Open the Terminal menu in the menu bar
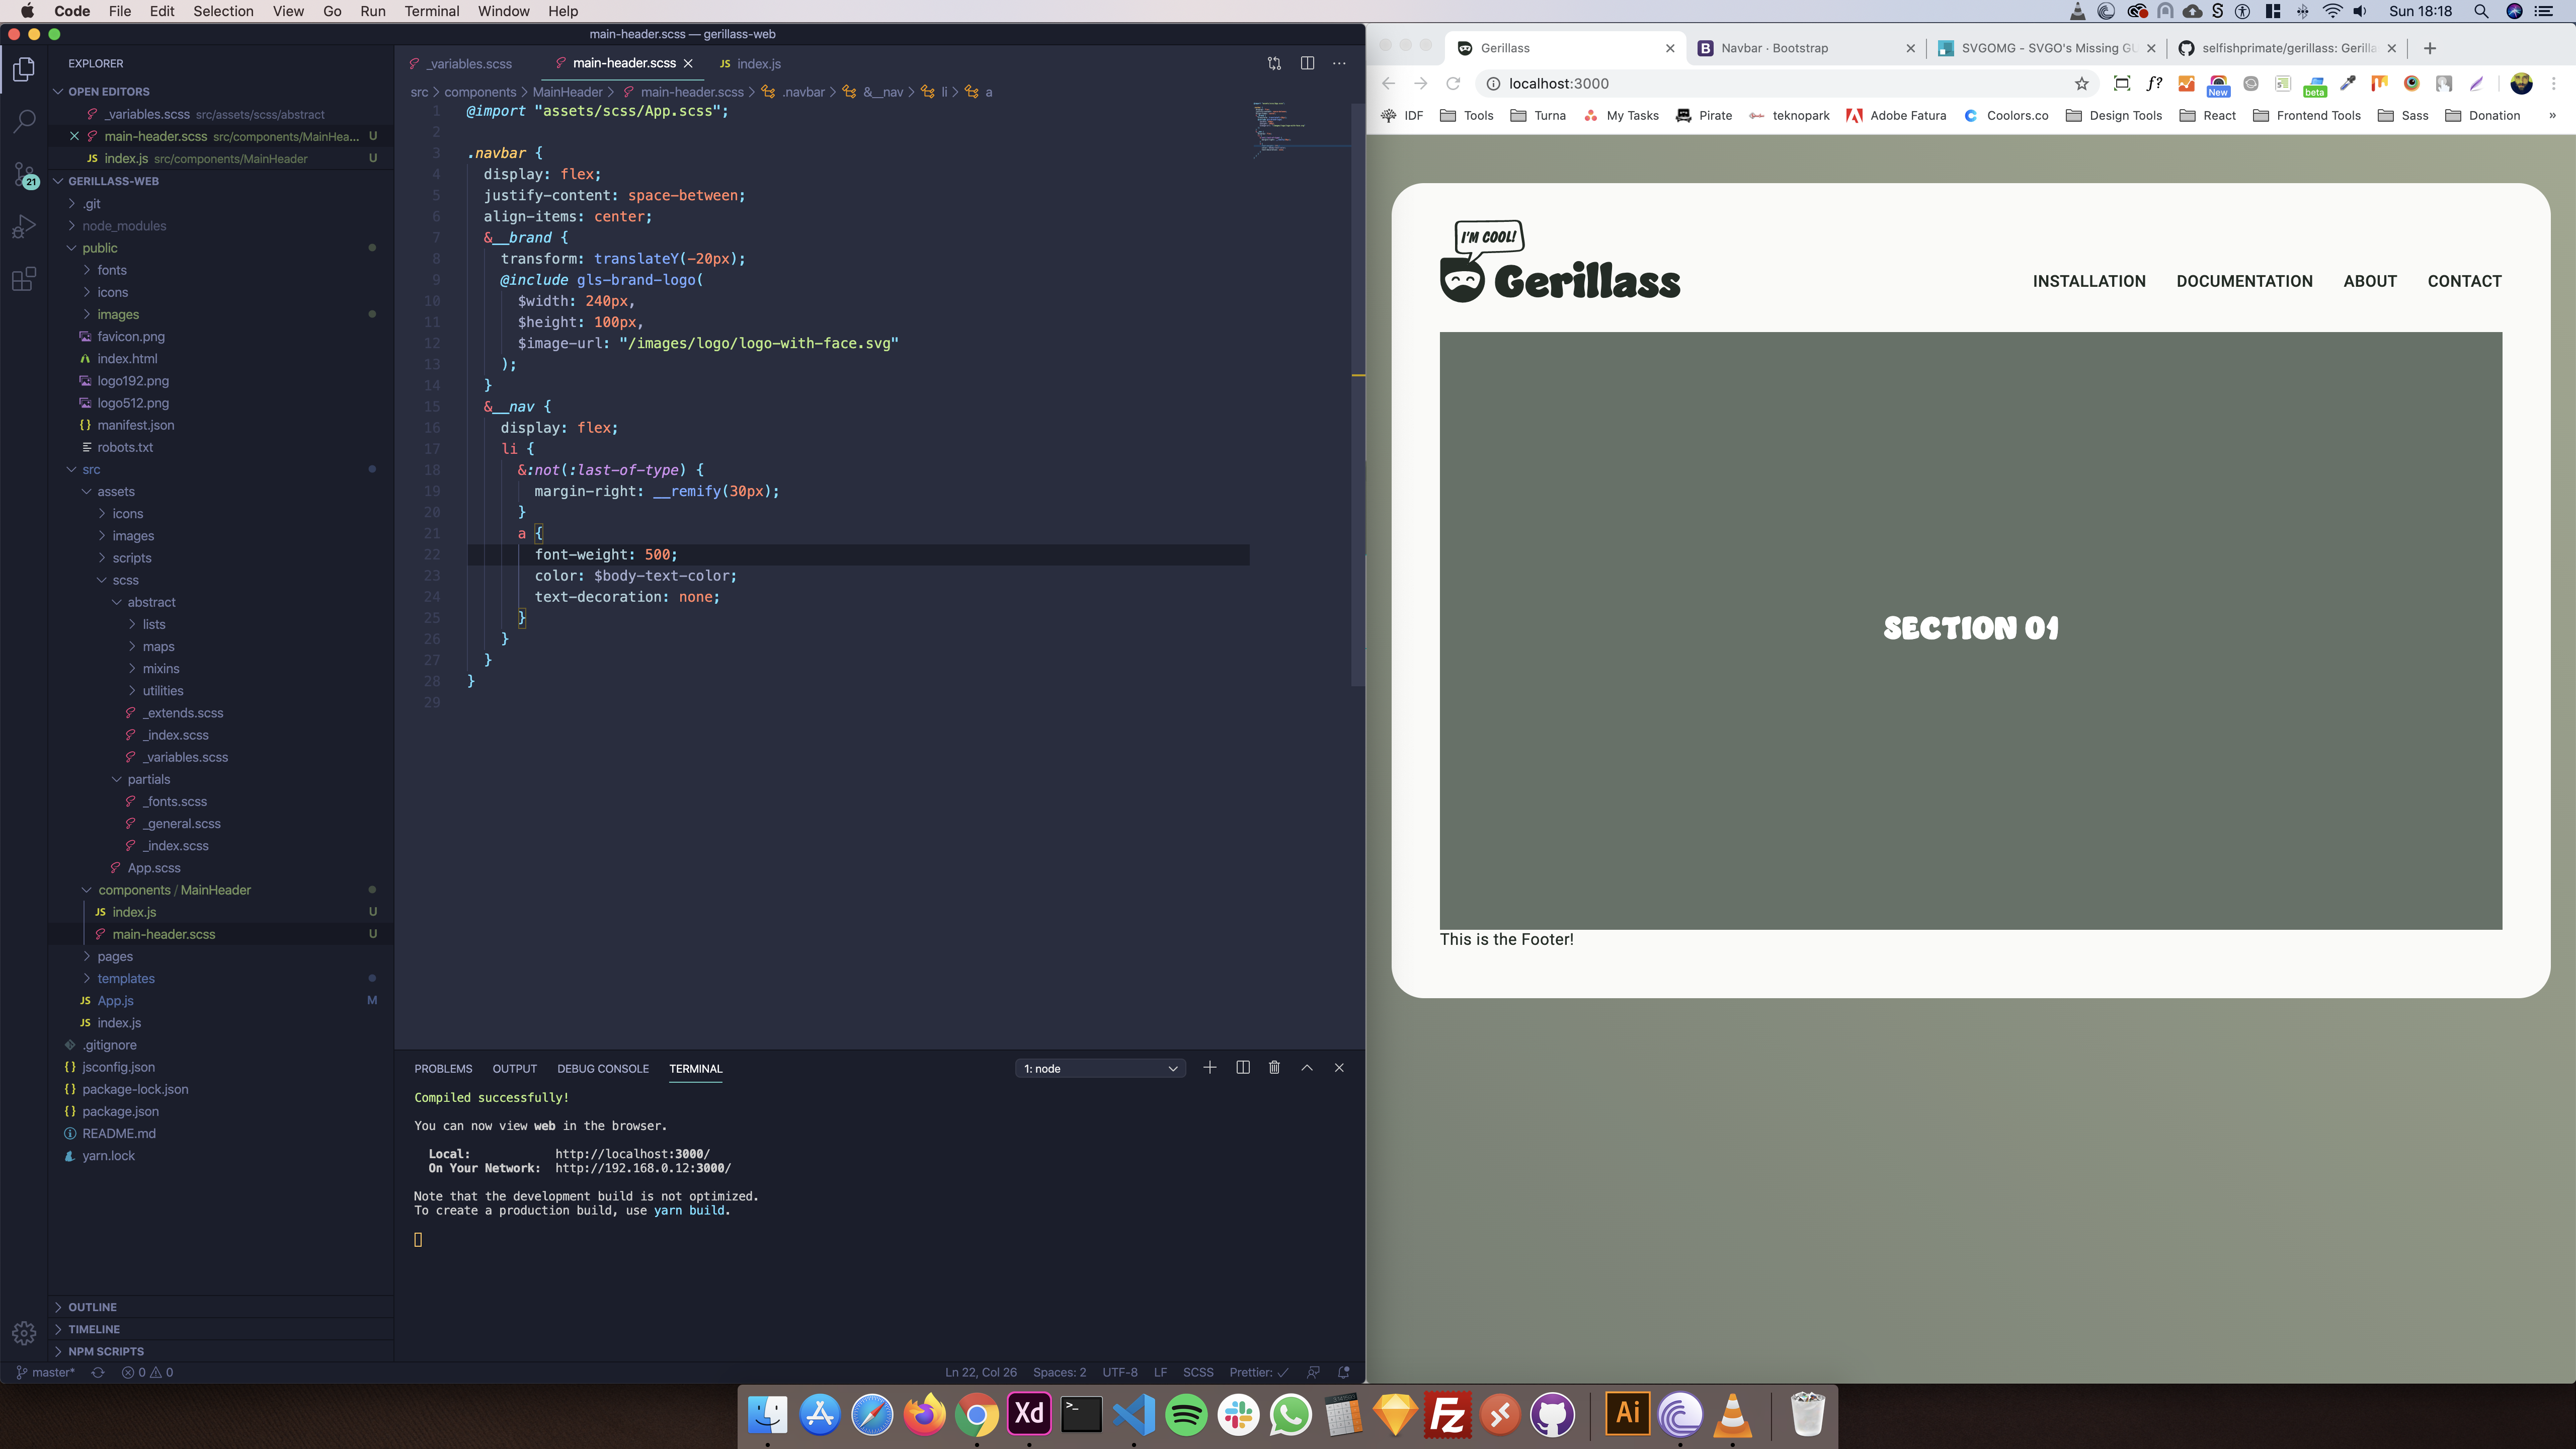 tap(432, 11)
